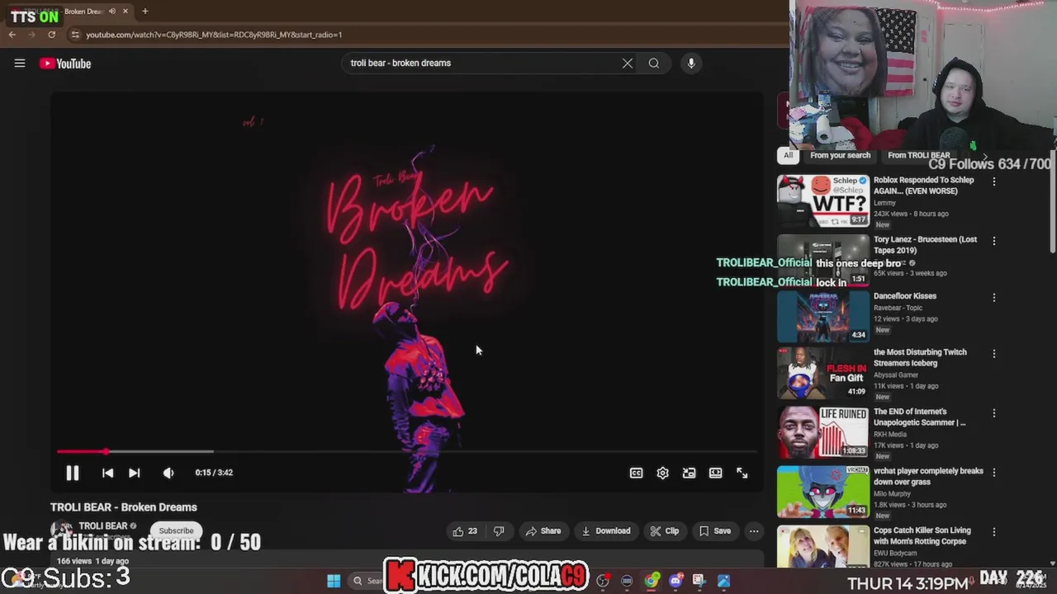Open Most Disturbing Twitch Streamers Iceberg video
Screen dimensions: 1057x594
(x=920, y=357)
